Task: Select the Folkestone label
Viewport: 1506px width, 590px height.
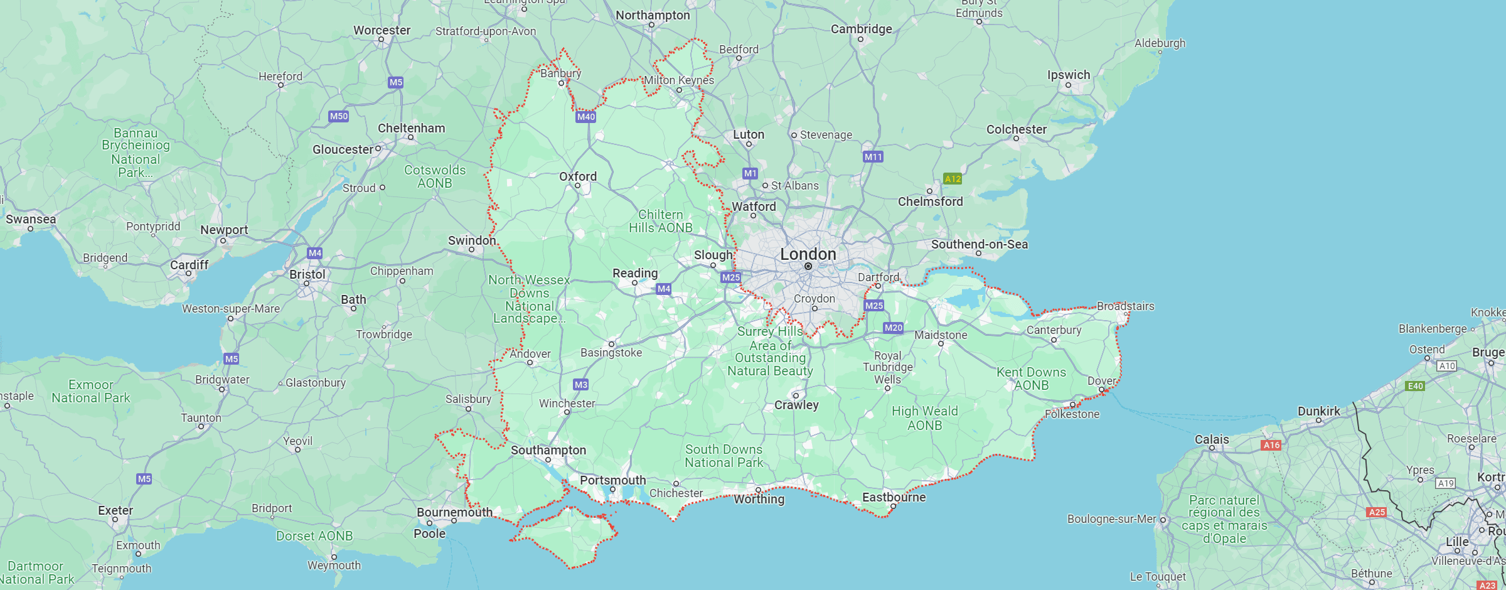Action: (x=1072, y=414)
